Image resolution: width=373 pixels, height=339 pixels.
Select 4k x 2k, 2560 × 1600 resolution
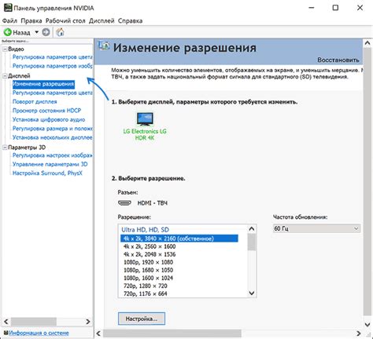pos(150,246)
